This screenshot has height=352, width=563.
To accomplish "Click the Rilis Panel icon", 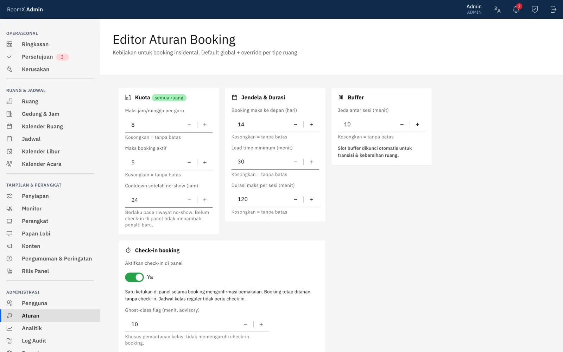I will pyautogui.click(x=10, y=271).
